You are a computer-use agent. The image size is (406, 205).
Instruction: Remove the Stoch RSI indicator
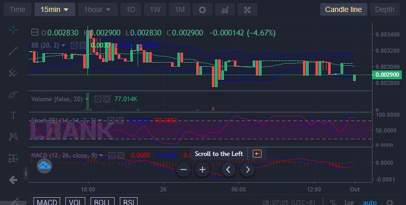[x=120, y=120]
